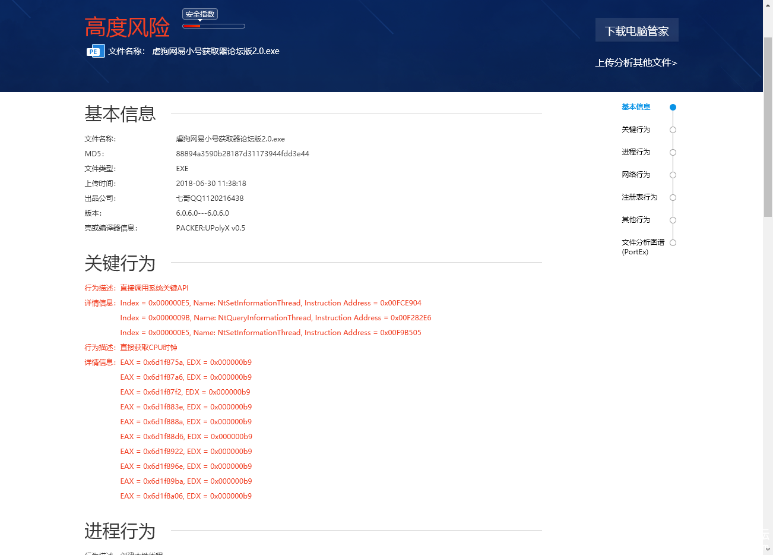Click the NtSetInformationThread line at address 0x00FCE904

click(271, 303)
